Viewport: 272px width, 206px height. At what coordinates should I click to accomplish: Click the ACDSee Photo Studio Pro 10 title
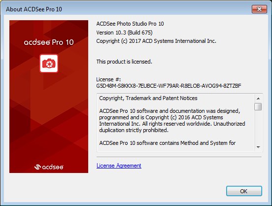tap(130, 24)
